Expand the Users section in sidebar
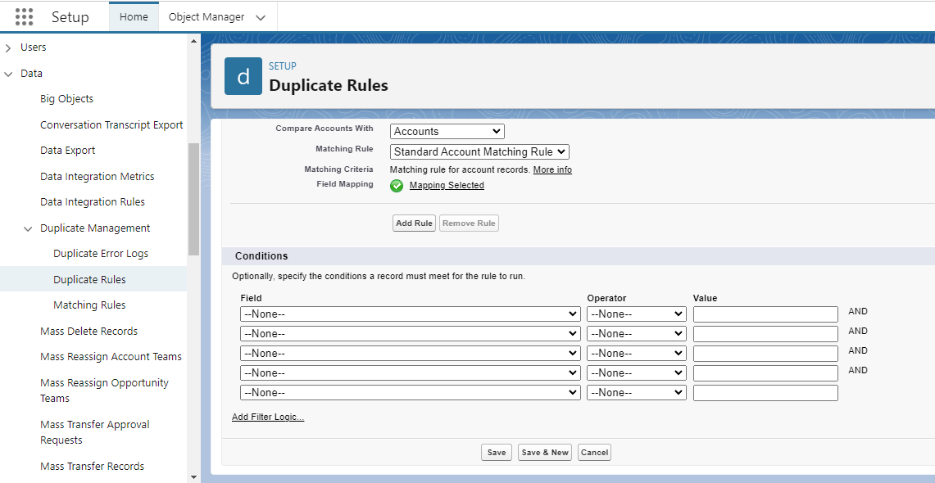This screenshot has width=935, height=483. (9, 47)
